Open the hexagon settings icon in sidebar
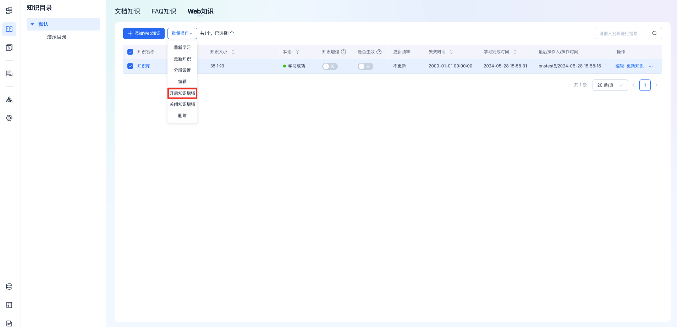The image size is (677, 327). coord(9,118)
